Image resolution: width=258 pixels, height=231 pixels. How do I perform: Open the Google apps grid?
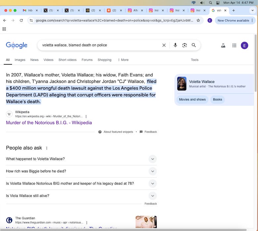click(x=234, y=45)
